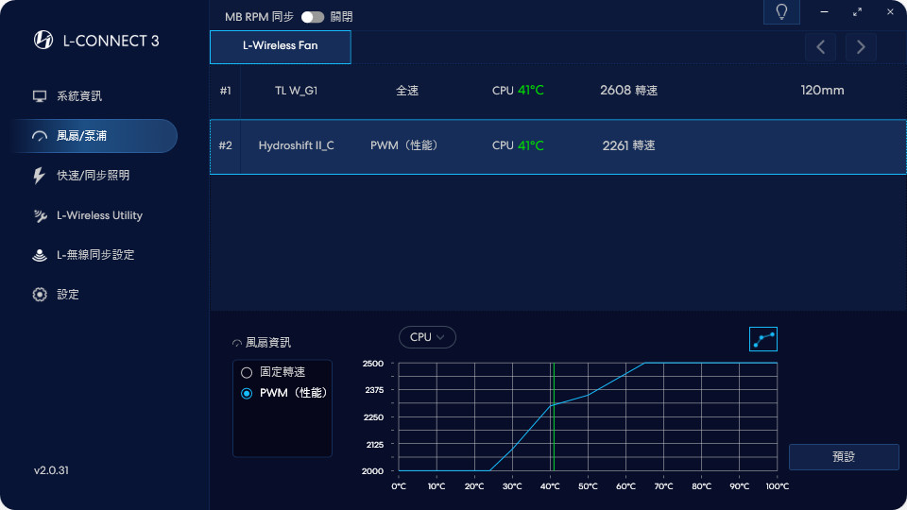907x510 pixels.
Task: Click the fan curve editor icon
Action: (763, 339)
